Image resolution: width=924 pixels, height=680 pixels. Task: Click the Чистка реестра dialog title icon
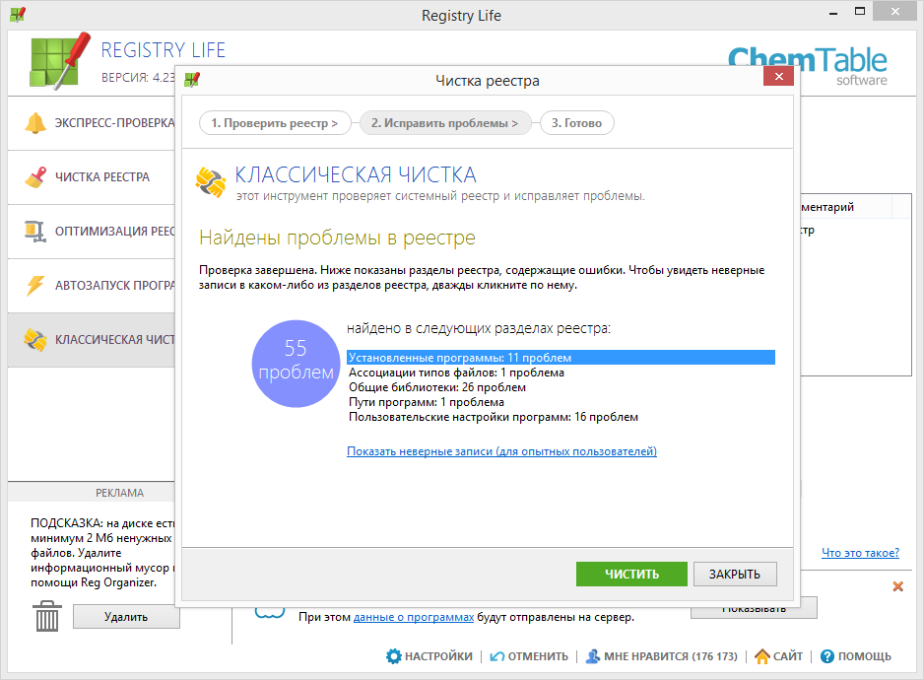pos(192,79)
